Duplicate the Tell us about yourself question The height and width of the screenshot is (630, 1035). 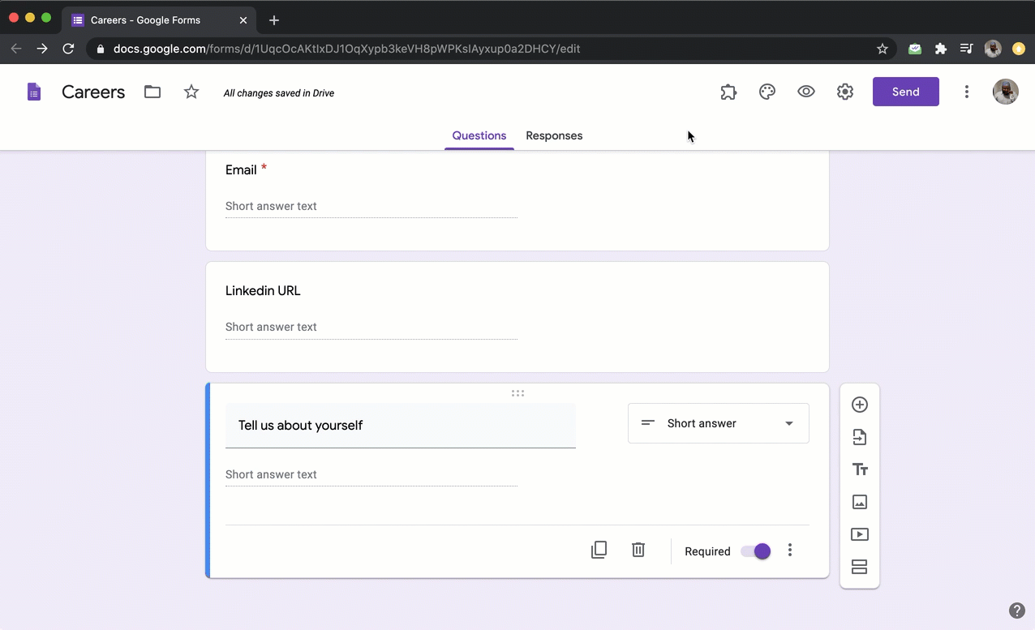click(599, 551)
